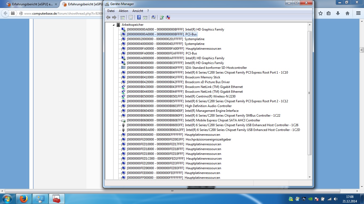Open the Firefox bookmarks list icon

[x=329, y=13]
